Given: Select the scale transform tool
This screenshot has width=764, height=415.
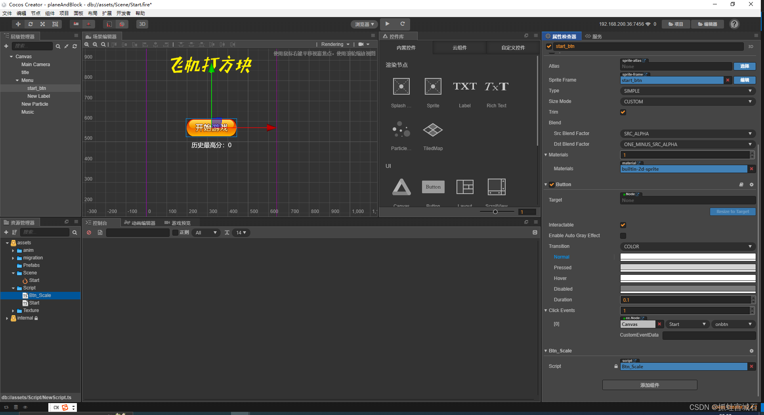Looking at the screenshot, I should [x=43, y=24].
